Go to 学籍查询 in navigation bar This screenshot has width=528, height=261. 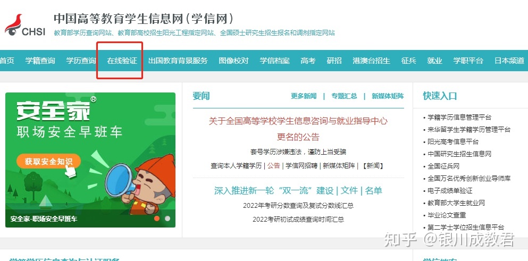click(40, 61)
